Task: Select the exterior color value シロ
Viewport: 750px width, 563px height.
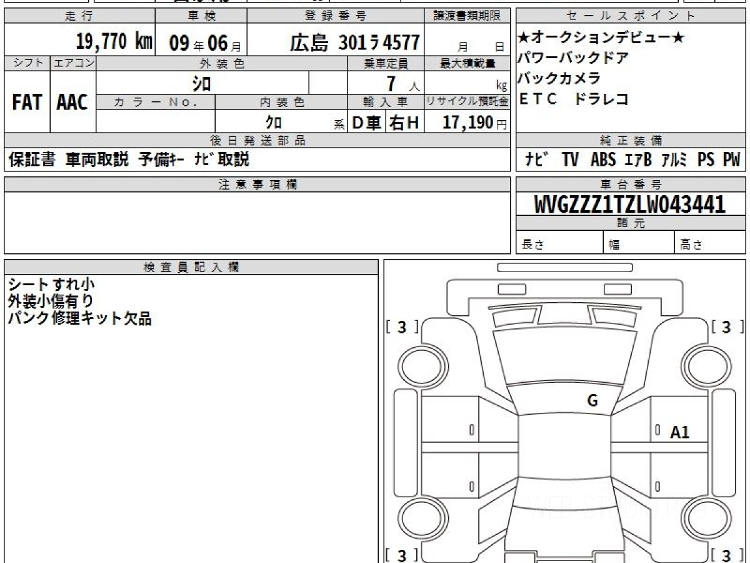Action: coord(201,83)
